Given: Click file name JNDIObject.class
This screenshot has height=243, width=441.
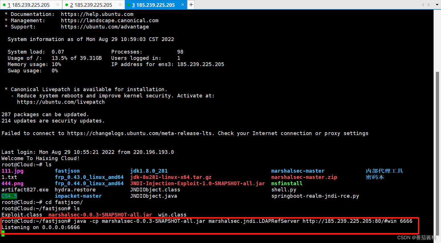Looking at the screenshot, I should tap(155, 190).
